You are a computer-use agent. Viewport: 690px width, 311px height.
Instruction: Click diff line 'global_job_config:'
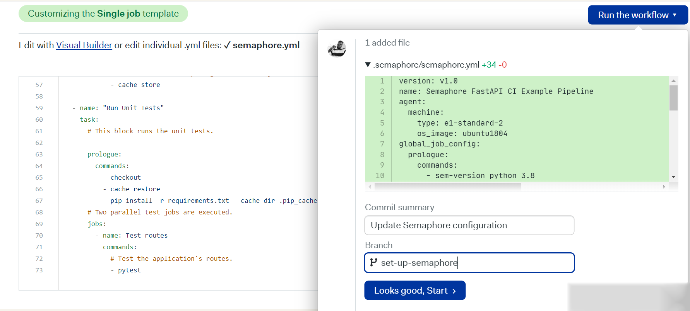click(440, 144)
